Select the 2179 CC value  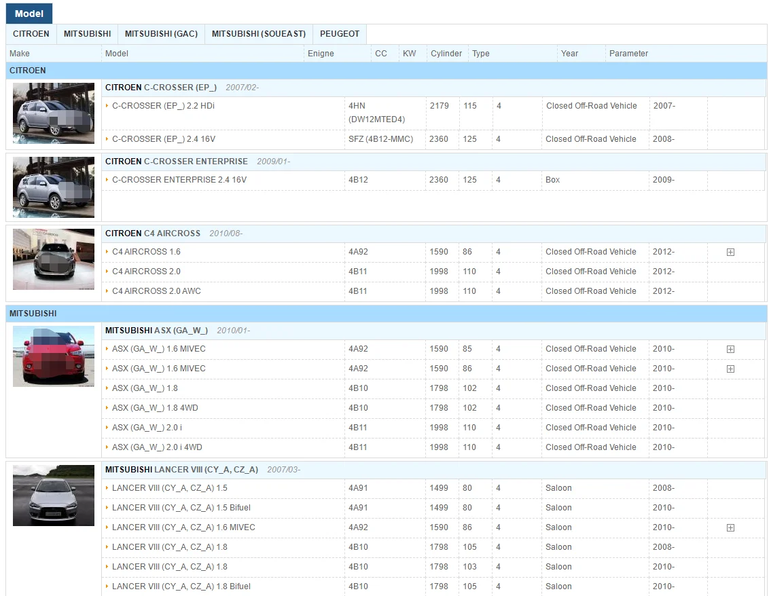pyautogui.click(x=440, y=106)
